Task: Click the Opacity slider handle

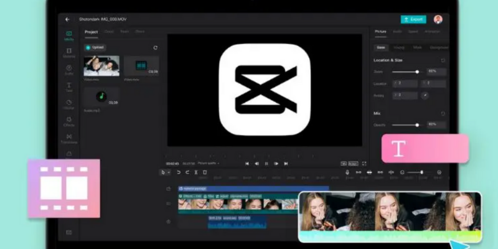Action: tap(417, 125)
